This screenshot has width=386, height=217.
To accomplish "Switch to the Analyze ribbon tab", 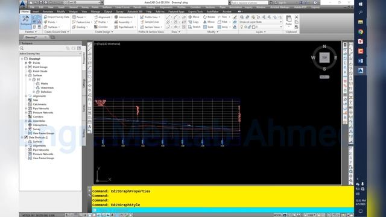I will [73, 11].
